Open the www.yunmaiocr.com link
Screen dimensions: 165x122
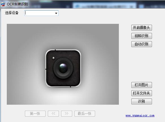point(140,115)
